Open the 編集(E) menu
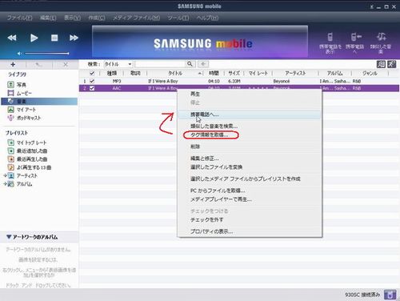 (x=48, y=18)
